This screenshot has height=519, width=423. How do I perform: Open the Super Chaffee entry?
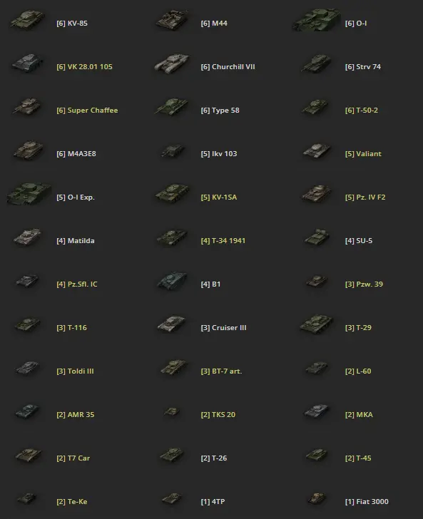(87, 111)
